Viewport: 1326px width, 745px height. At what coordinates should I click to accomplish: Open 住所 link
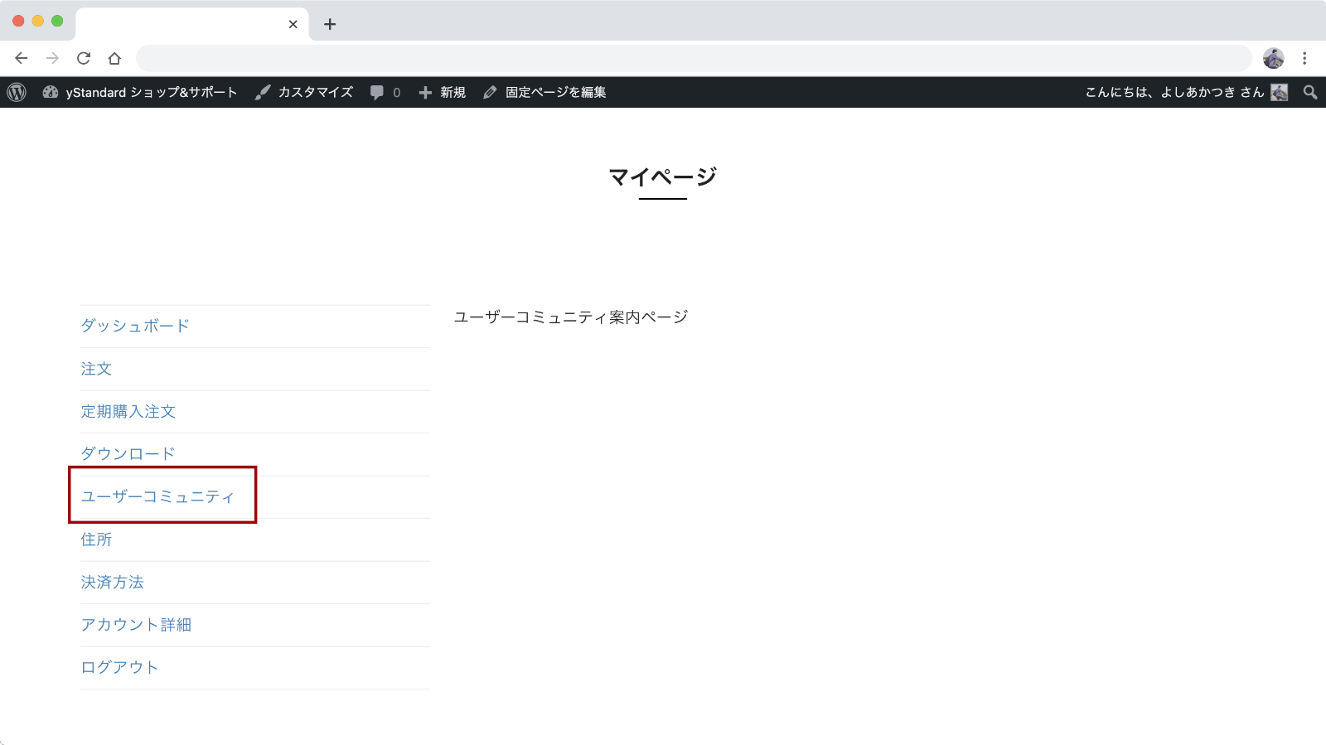point(96,539)
